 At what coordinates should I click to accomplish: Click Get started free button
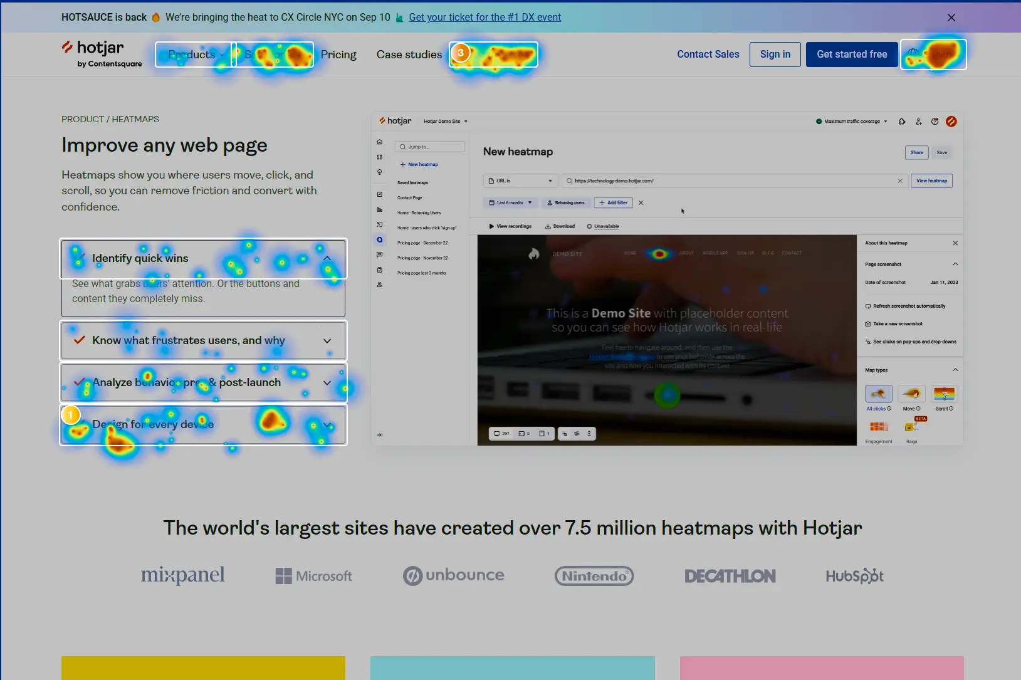click(x=852, y=55)
